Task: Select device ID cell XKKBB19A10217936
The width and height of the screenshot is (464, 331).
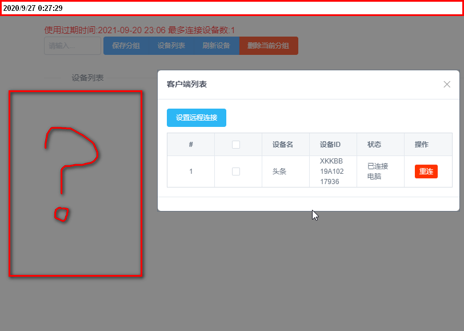Action: coord(332,172)
